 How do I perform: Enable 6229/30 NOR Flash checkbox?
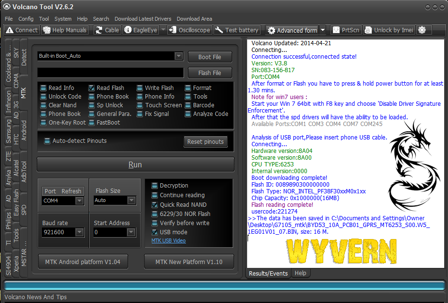[155, 214]
